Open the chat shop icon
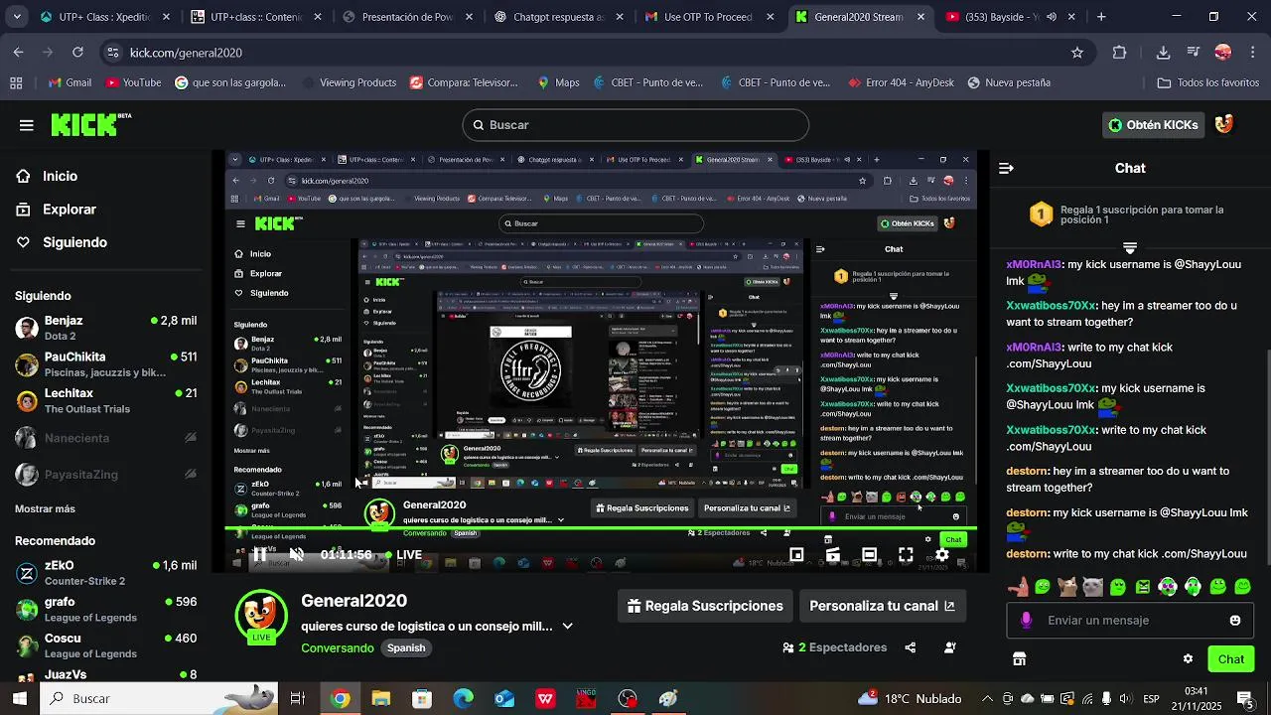The width and height of the screenshot is (1271, 715). click(x=1019, y=658)
